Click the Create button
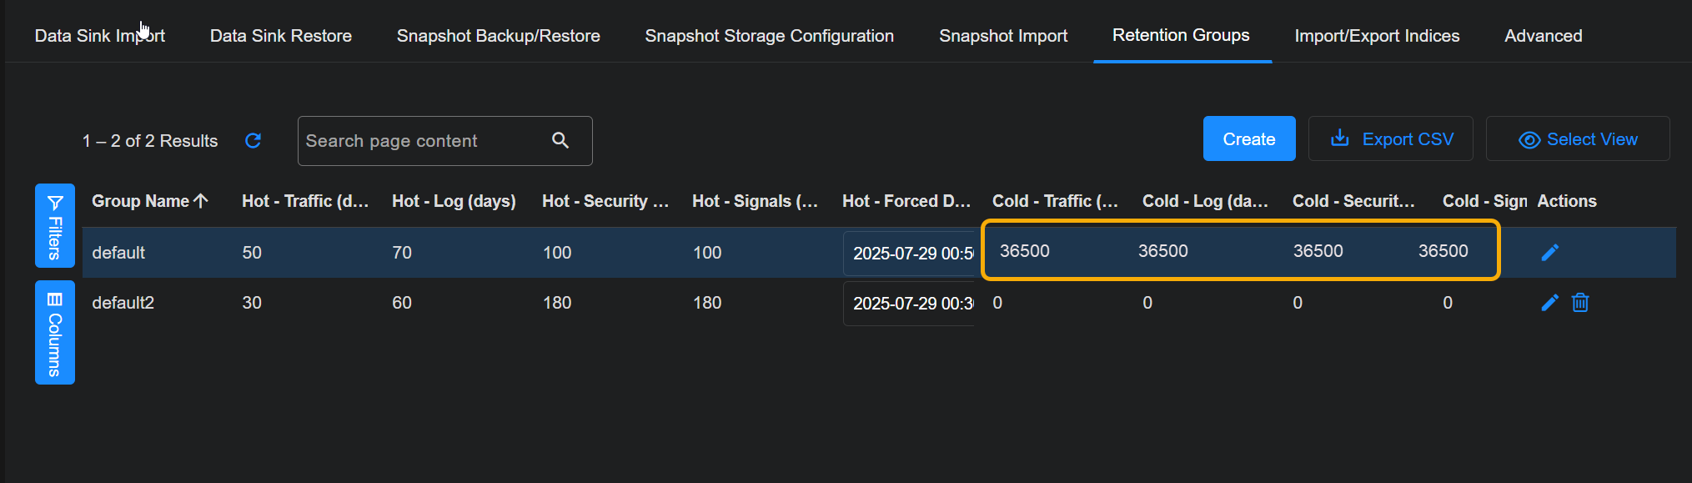 [1248, 139]
